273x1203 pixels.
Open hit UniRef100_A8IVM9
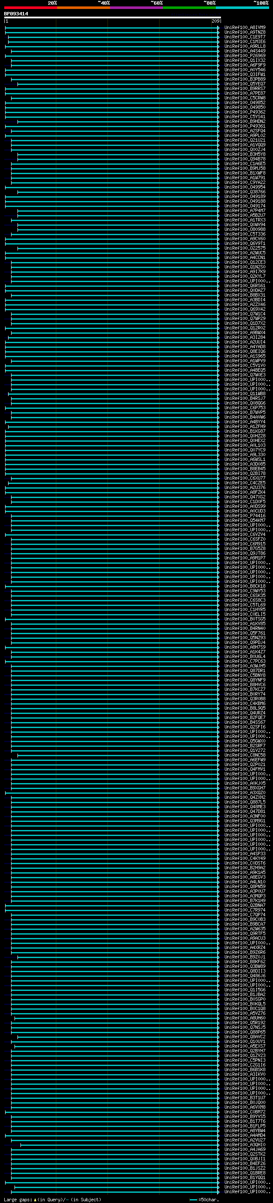pyautogui.click(x=245, y=28)
